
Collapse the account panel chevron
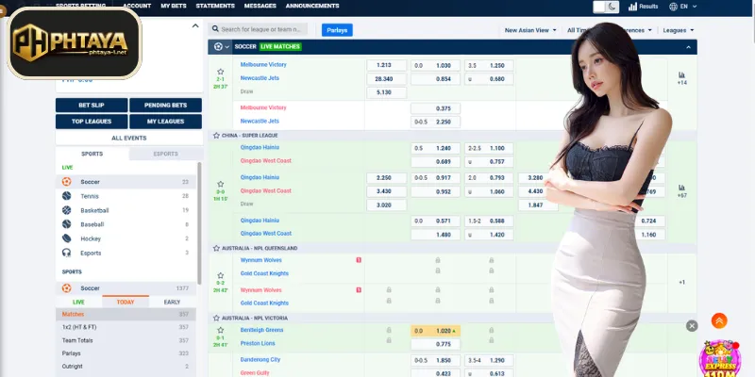pos(195,26)
